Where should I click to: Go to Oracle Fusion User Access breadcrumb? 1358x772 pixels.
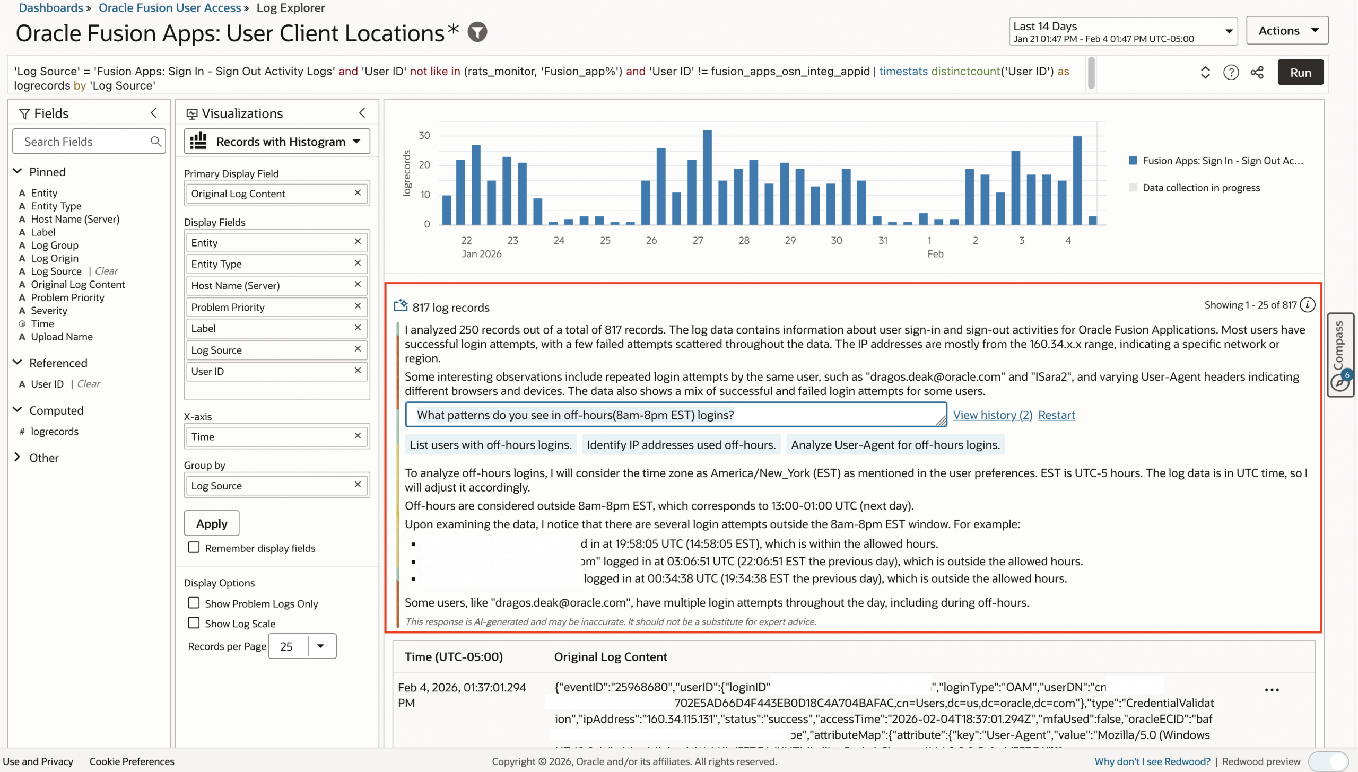pos(170,7)
